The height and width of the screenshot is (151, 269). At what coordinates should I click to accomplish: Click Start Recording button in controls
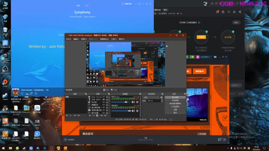click(175, 100)
